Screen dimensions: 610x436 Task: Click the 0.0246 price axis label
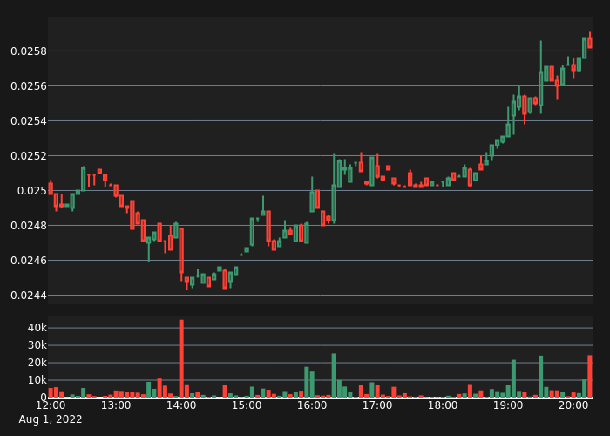pyautogui.click(x=29, y=261)
